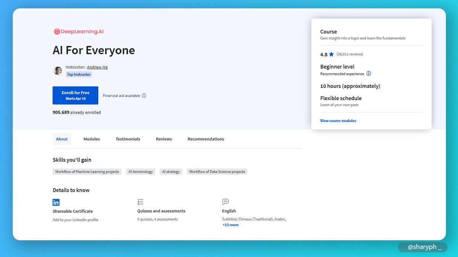458x257 pixels.
Task: Click the Workflow of Machine Learning projects skill tag
Action: click(x=87, y=172)
